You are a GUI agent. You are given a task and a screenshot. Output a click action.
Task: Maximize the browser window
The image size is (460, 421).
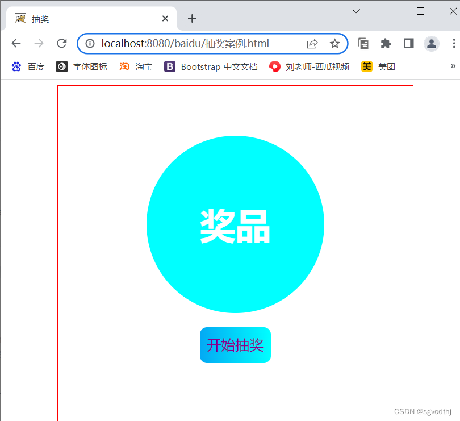[420, 11]
